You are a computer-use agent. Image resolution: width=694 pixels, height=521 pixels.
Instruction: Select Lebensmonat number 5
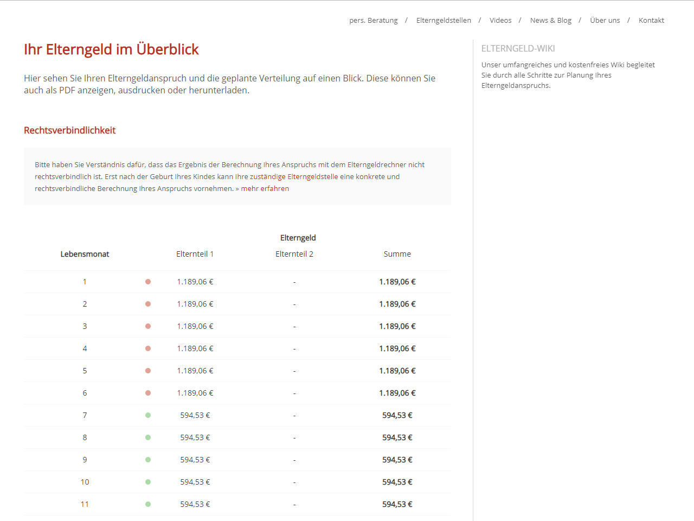(x=85, y=371)
